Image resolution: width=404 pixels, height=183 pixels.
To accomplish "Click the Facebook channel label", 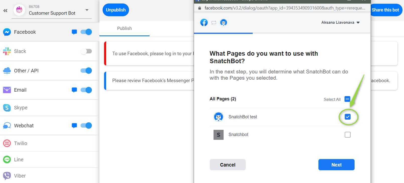I will [x=25, y=32].
